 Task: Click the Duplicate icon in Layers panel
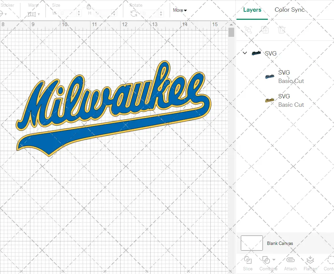265,30
